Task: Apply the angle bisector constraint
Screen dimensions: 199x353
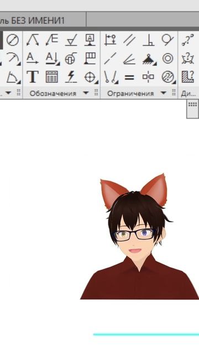Action: tap(129, 59)
